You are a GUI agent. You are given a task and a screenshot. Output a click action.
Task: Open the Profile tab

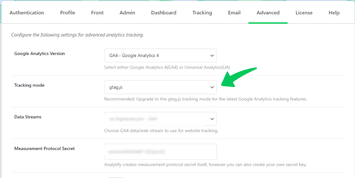[x=67, y=13]
